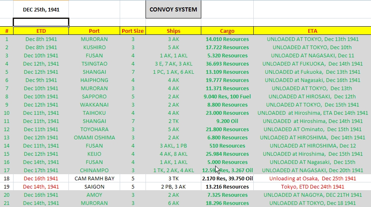The height and width of the screenshot is (207, 371).
Task: Select the red Dec 16th 1941 ETD cell
Action: tap(41, 178)
